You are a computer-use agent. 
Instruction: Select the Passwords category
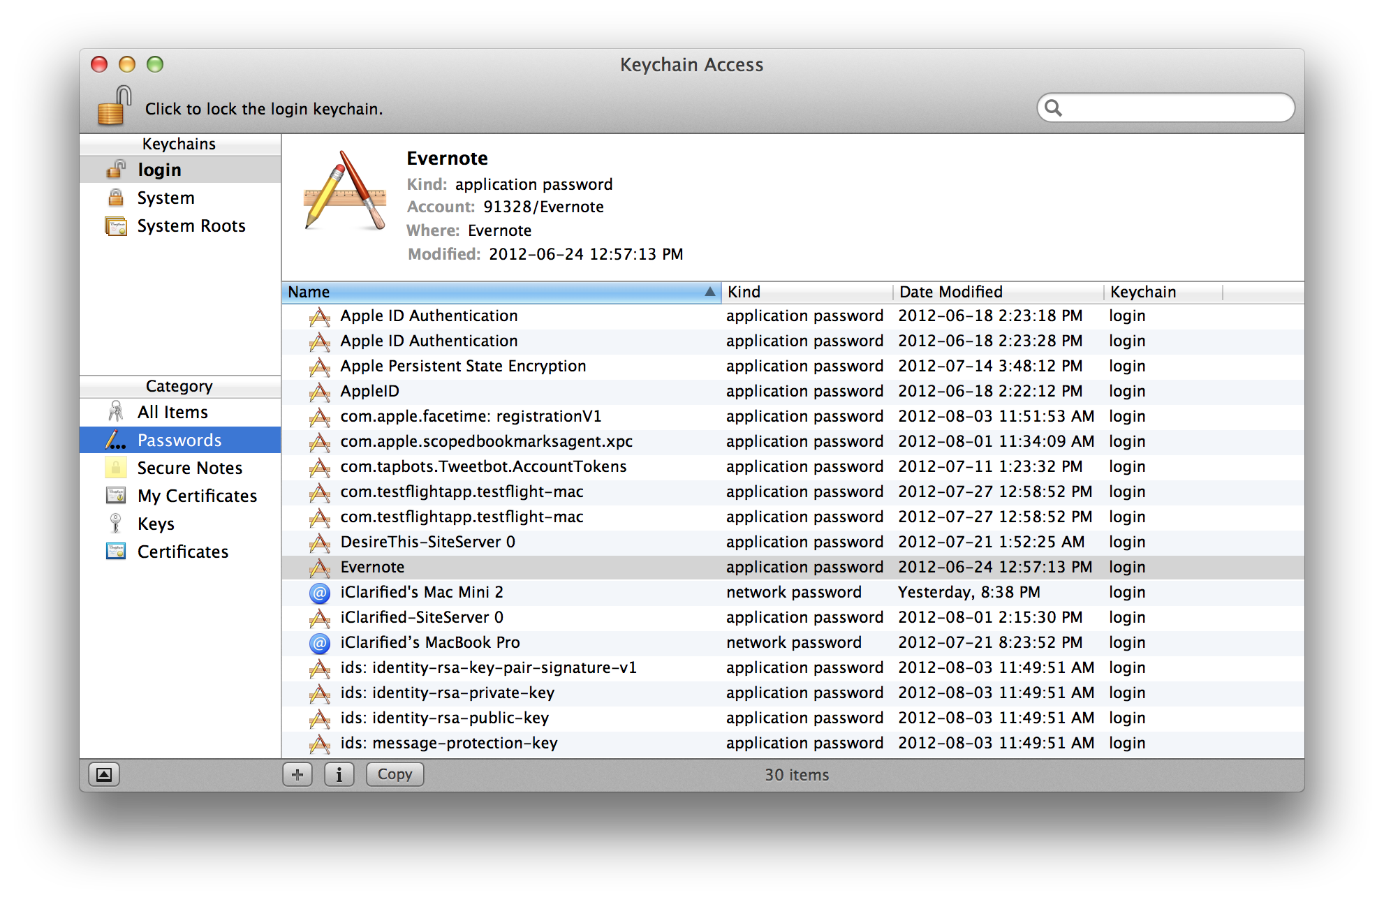coord(180,440)
